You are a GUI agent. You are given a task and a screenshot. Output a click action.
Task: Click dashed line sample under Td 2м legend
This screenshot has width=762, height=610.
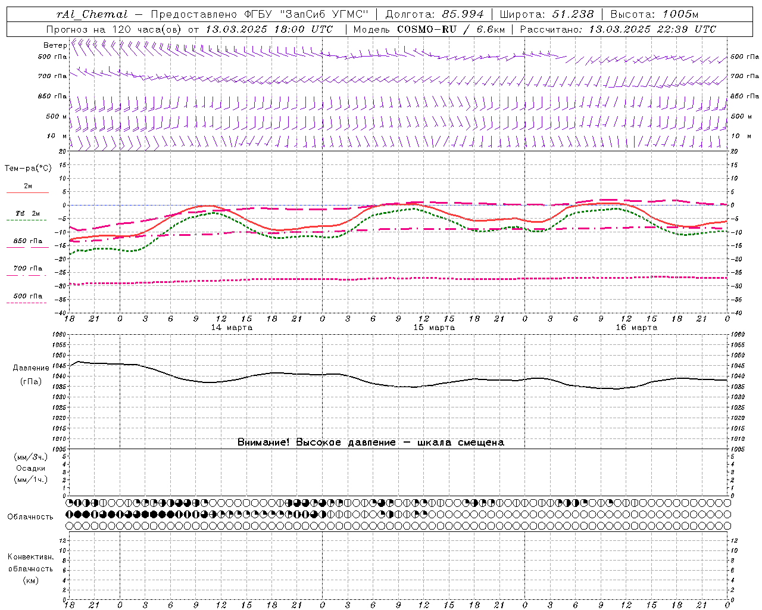click(27, 220)
